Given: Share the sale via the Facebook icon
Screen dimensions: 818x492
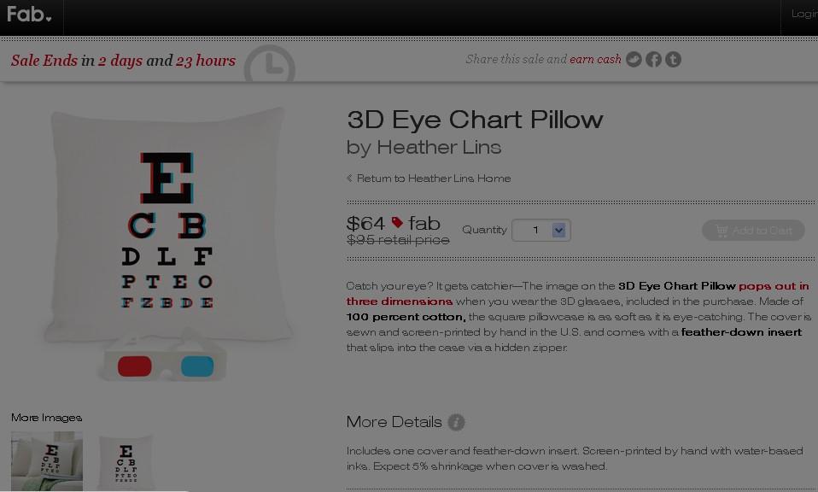Looking at the screenshot, I should [654, 60].
